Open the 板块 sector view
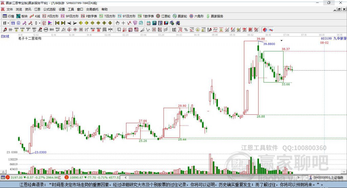 (x=22, y=16)
